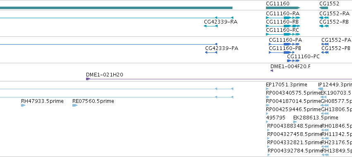The height and width of the screenshot is (157, 352).
Task: Click the 495795 feature label
Action: (275, 118)
